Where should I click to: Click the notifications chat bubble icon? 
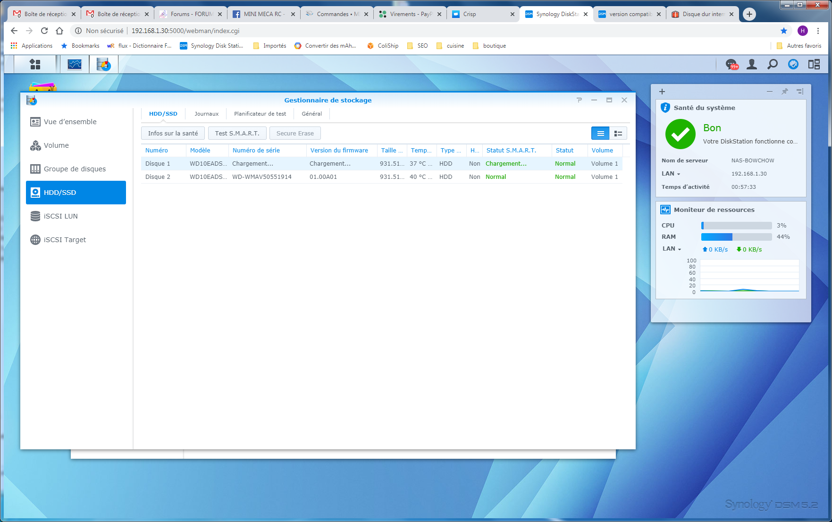(x=731, y=64)
